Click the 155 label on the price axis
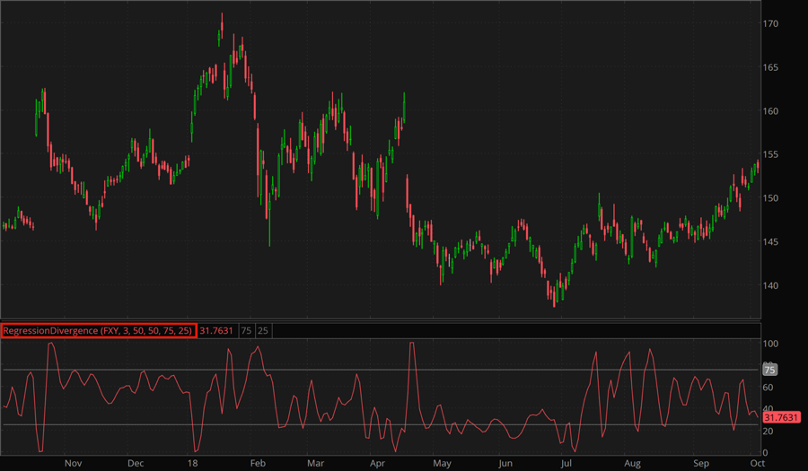The width and height of the screenshot is (808, 471). (x=772, y=155)
